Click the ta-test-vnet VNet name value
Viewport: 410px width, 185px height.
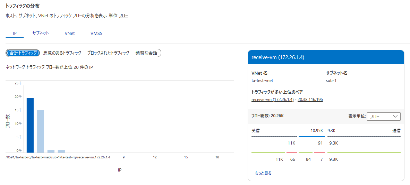[x=262, y=81]
